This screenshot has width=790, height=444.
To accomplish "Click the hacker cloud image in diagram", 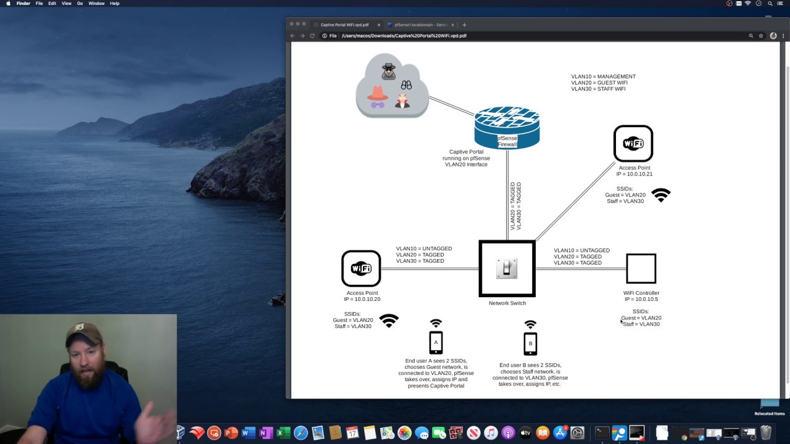I will [x=392, y=86].
